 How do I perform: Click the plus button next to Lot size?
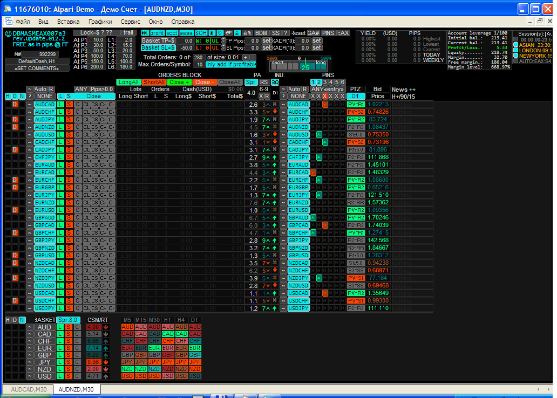pyautogui.click(x=246, y=57)
